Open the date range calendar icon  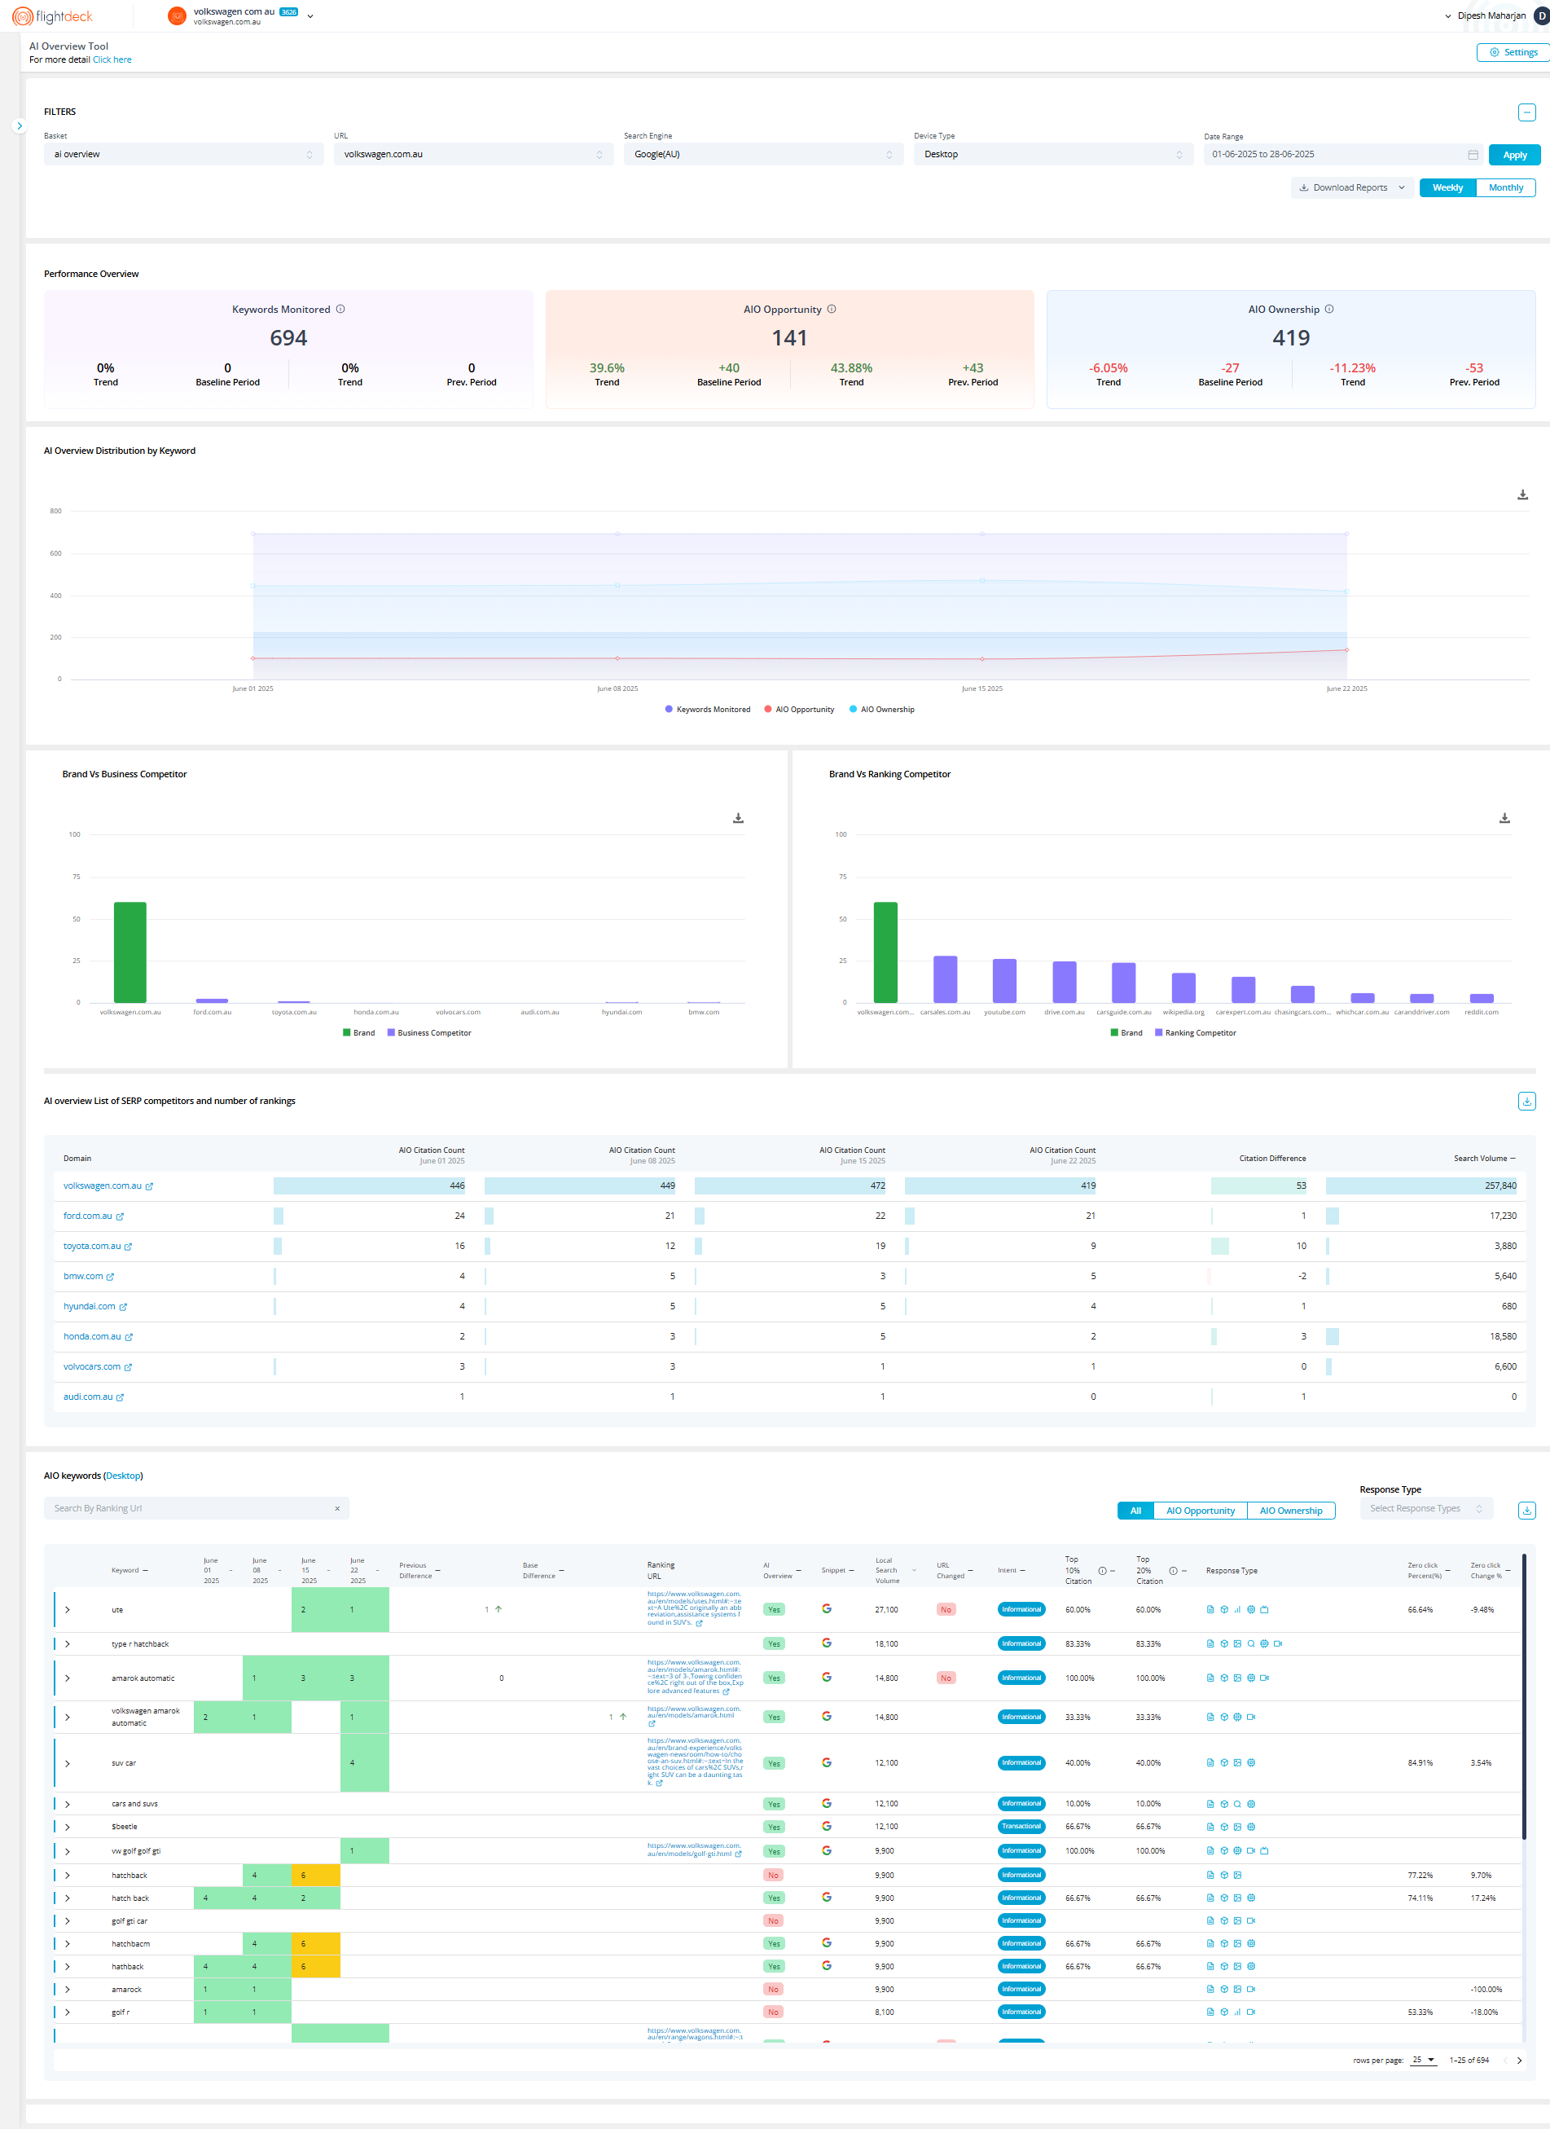point(1472,155)
